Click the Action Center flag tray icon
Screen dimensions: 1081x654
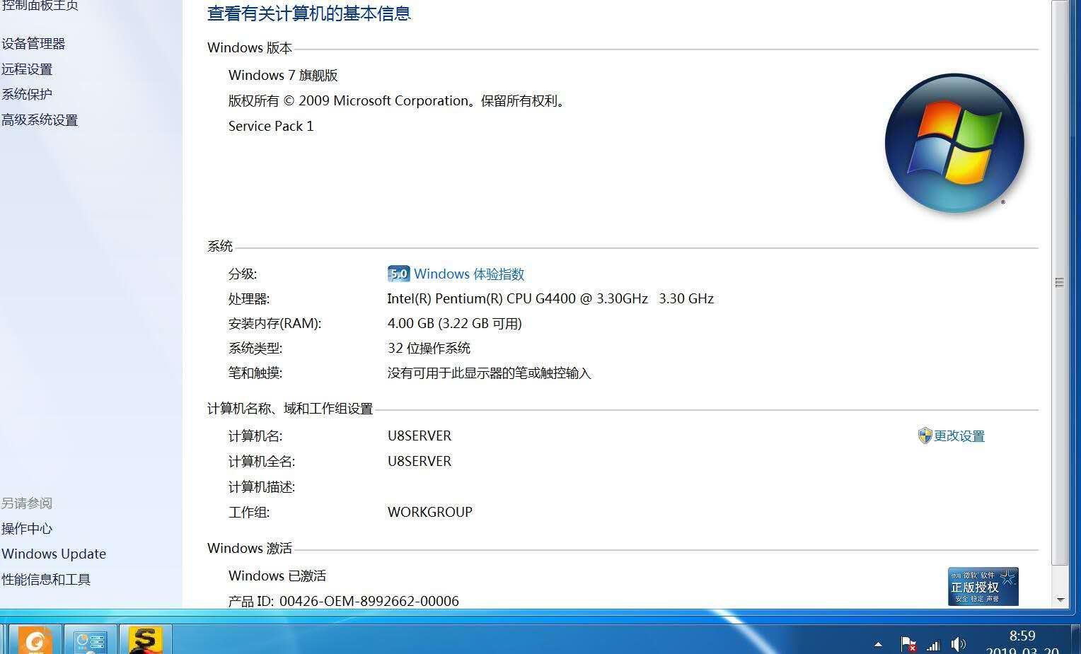pyautogui.click(x=908, y=644)
